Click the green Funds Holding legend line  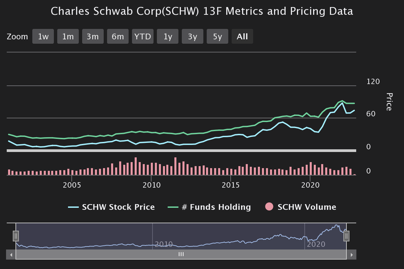pyautogui.click(x=173, y=207)
